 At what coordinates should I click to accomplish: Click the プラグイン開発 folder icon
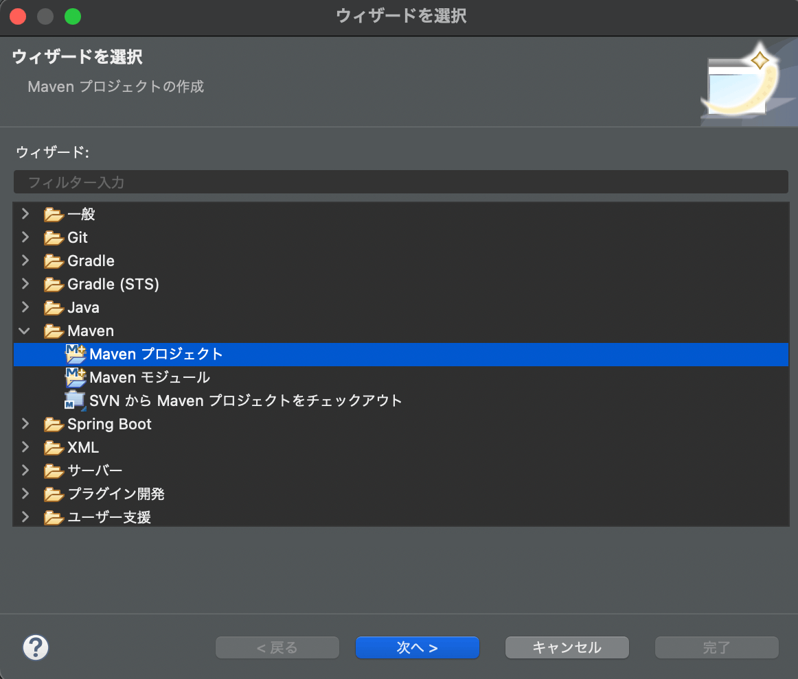pos(54,495)
